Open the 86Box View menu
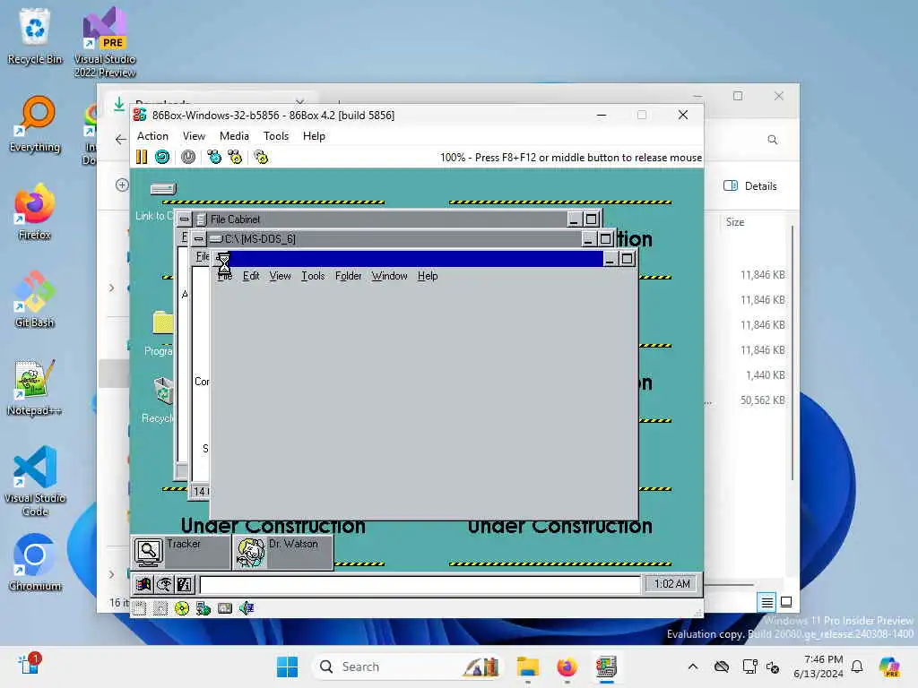The width and height of the screenshot is (918, 688). point(194,136)
